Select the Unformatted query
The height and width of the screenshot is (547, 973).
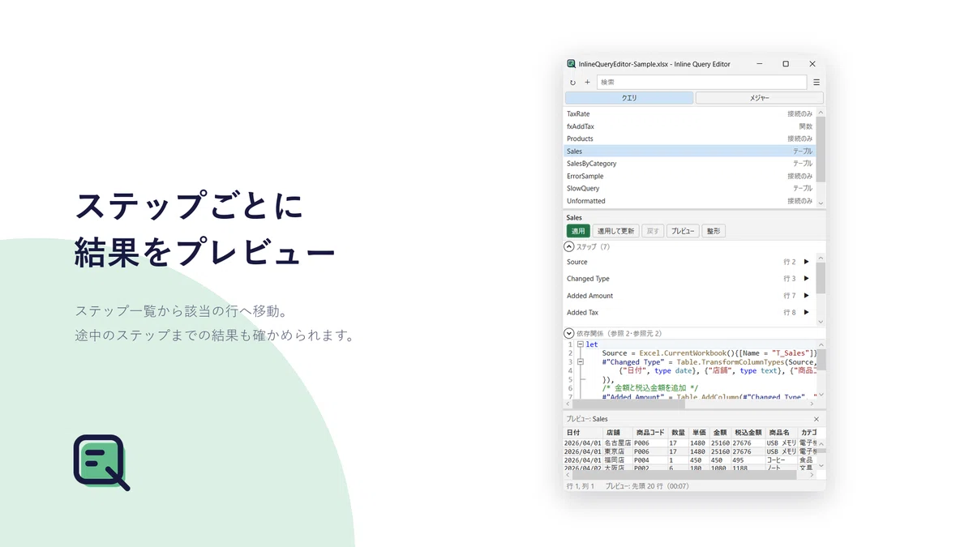(x=689, y=201)
